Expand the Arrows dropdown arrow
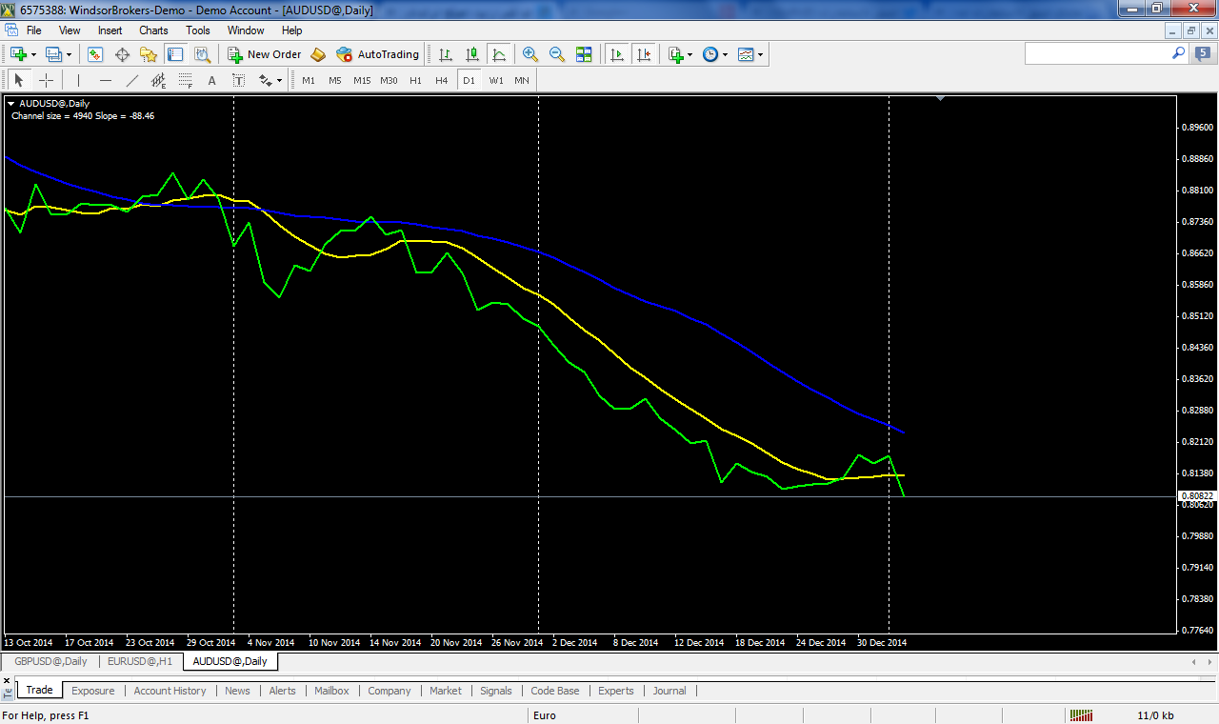The image size is (1219, 724). (280, 80)
